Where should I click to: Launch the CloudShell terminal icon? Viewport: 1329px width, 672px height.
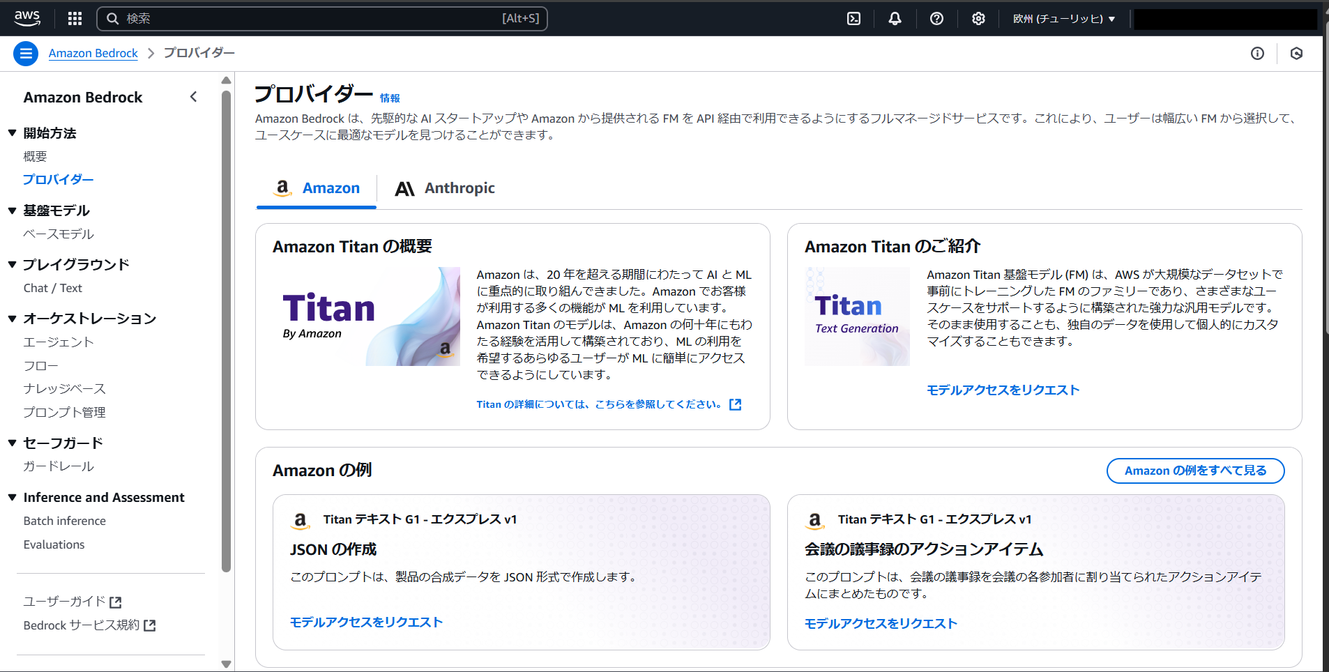click(853, 19)
